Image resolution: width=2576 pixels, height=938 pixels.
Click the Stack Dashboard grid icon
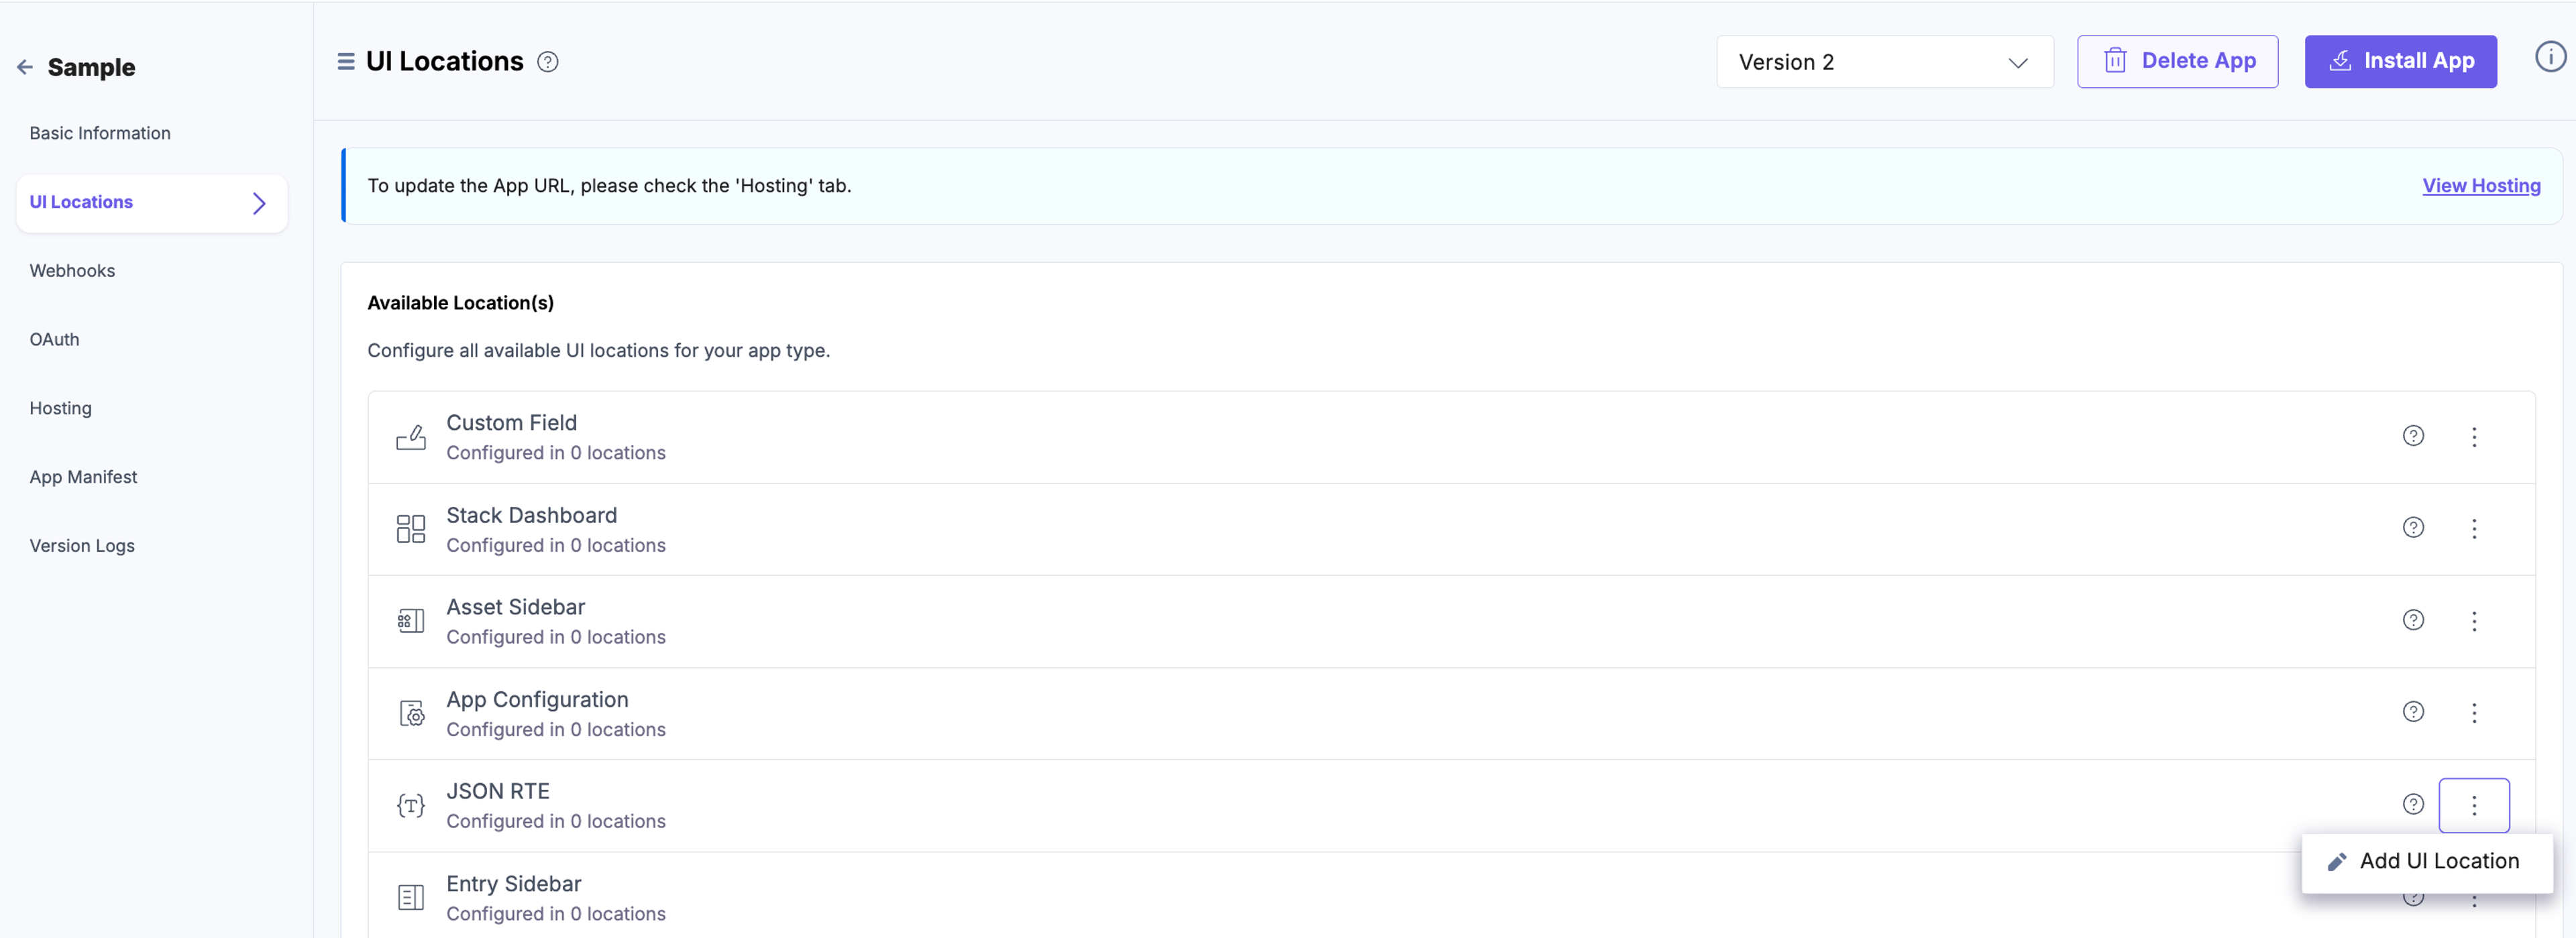pos(411,529)
